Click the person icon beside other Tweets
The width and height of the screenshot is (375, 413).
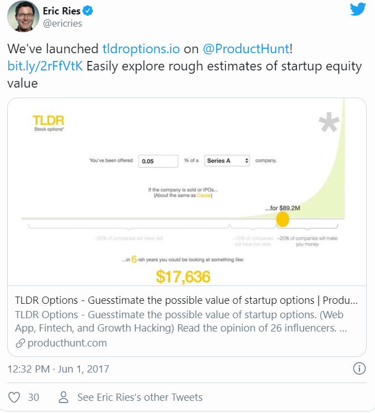pos(64,397)
